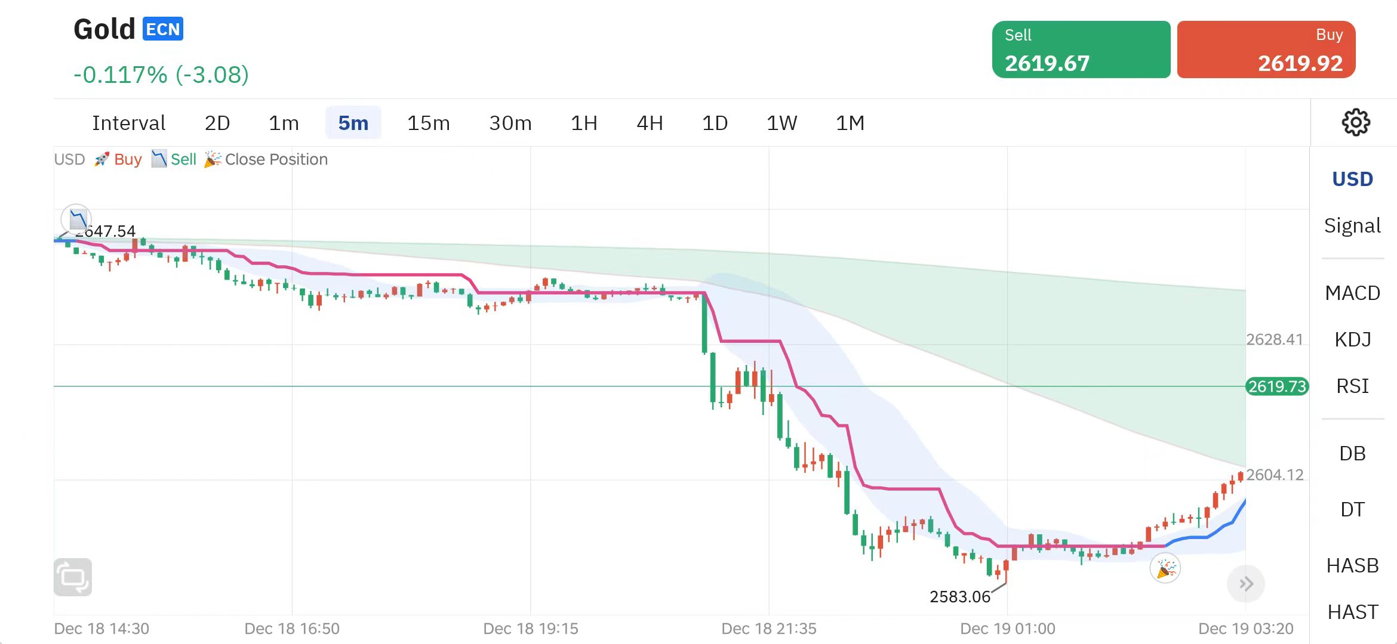The width and height of the screenshot is (1397, 644).
Task: Open chart settings gear icon
Action: (x=1356, y=123)
